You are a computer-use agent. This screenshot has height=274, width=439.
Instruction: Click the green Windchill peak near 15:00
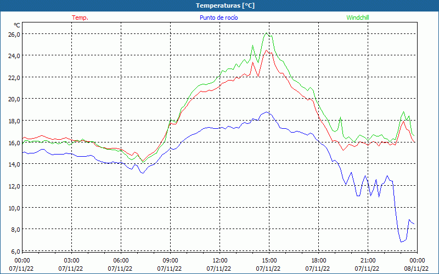[x=267, y=33]
